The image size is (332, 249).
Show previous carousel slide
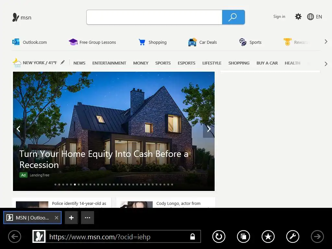click(x=18, y=129)
